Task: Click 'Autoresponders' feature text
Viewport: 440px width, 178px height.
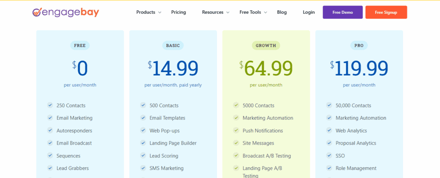Action: click(74, 131)
